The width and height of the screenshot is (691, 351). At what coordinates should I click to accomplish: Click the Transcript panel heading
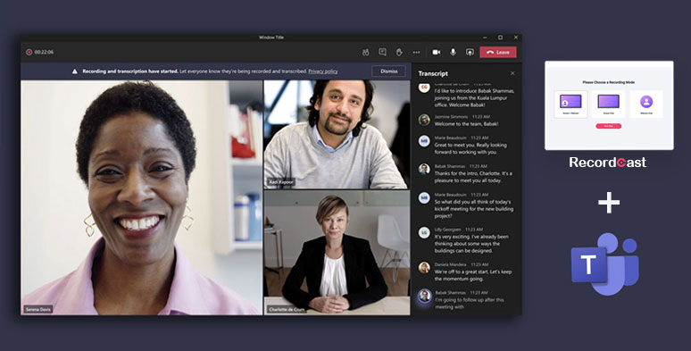(433, 73)
